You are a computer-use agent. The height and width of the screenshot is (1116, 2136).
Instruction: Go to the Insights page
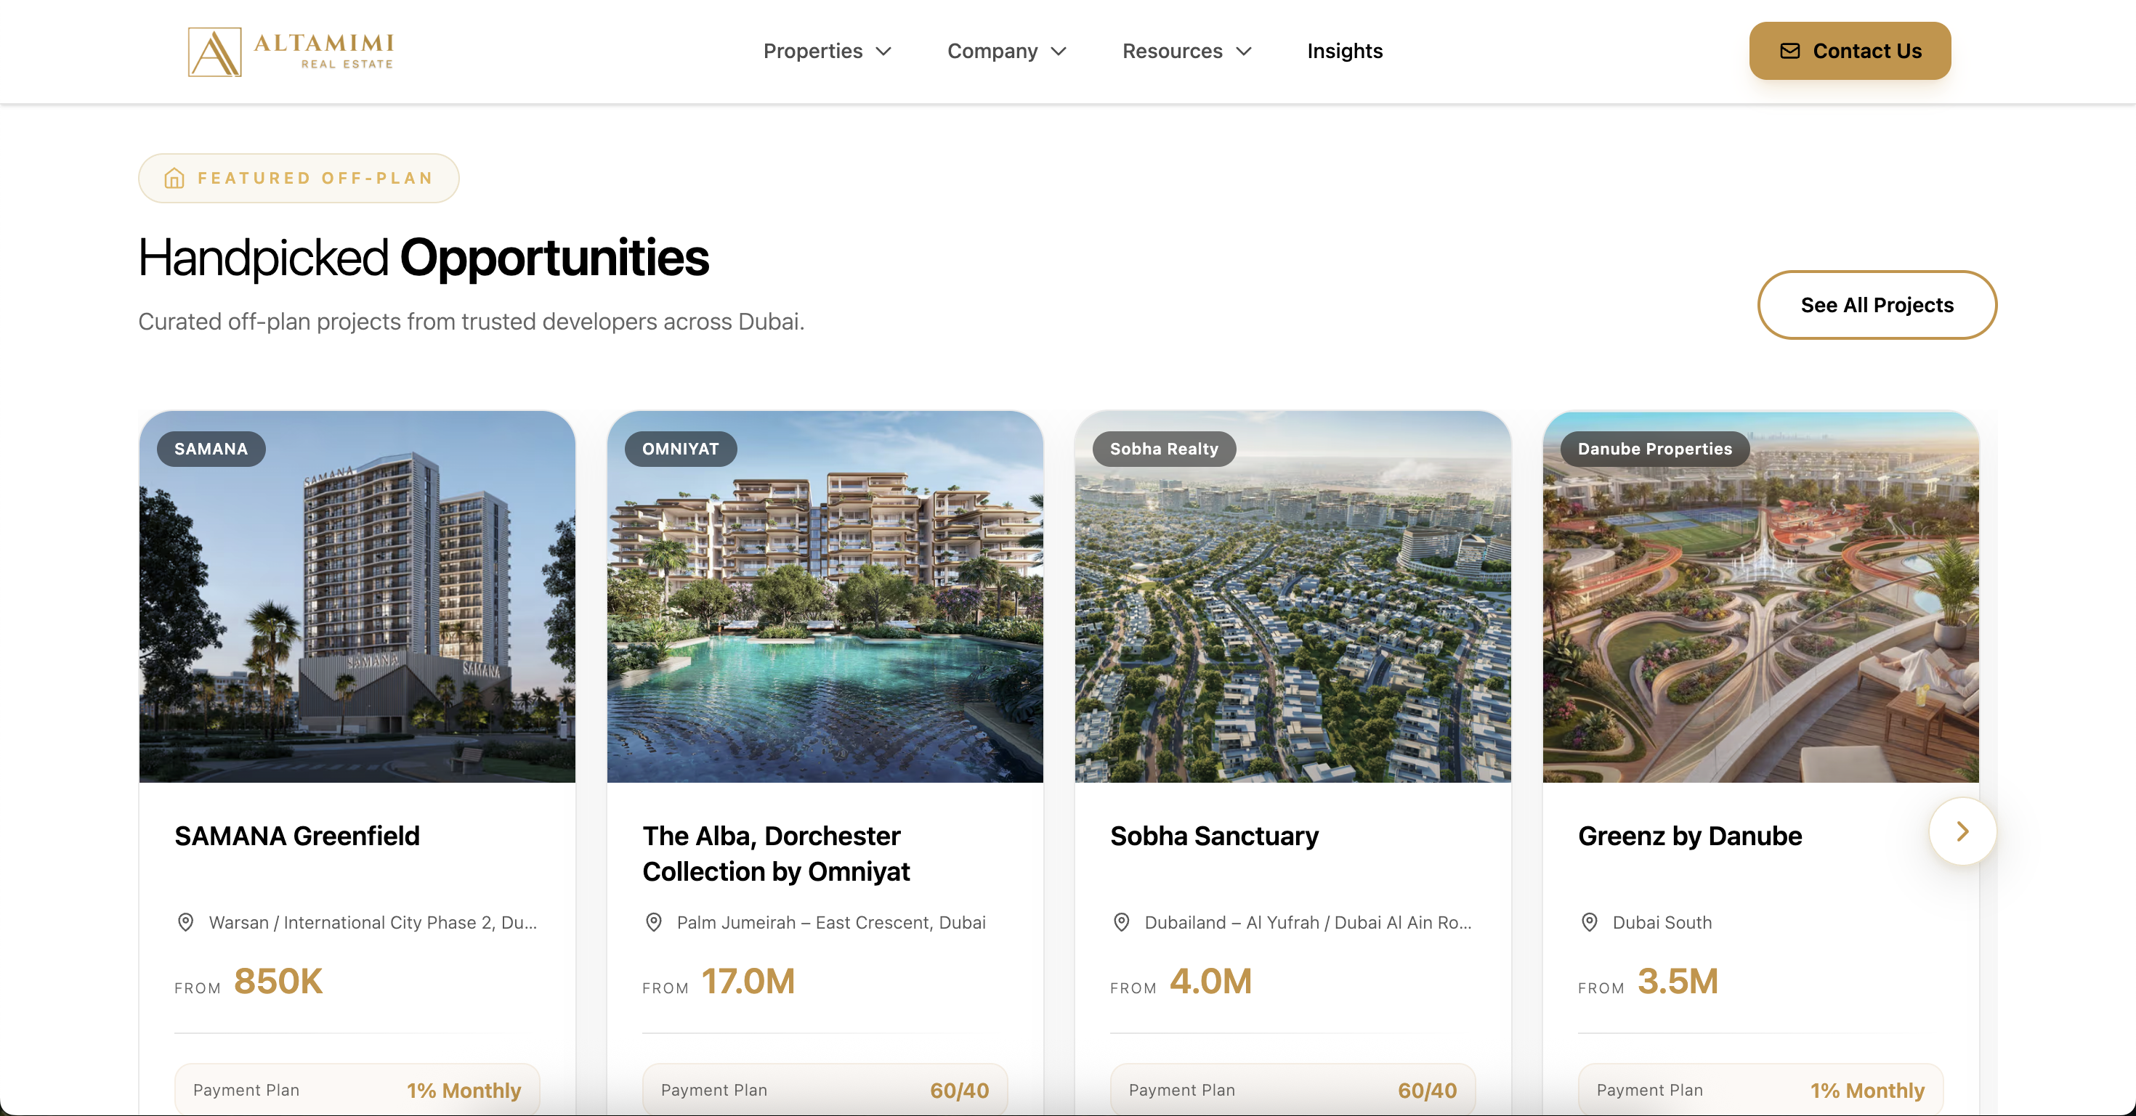coord(1344,52)
